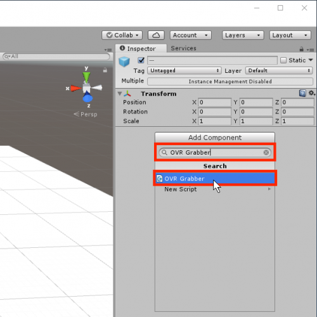Open the Static flags dropdown arrow
The image size is (317, 317).
coord(311,60)
